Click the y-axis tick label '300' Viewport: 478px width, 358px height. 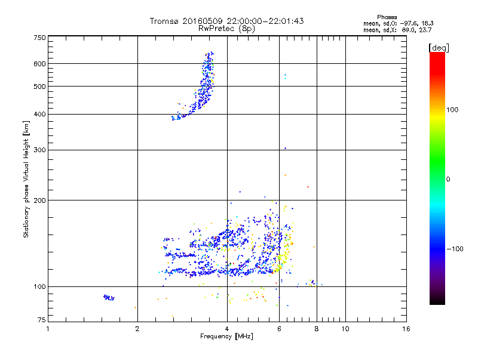click(39, 150)
